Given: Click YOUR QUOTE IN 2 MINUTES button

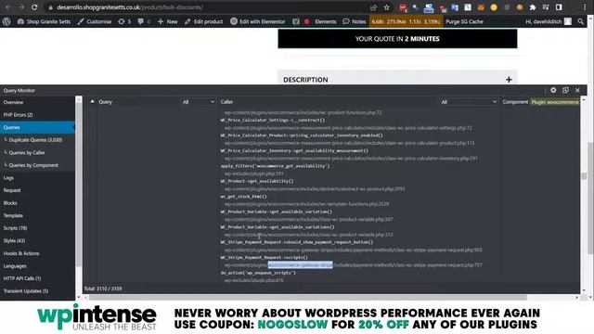Looking at the screenshot, I should [397, 39].
